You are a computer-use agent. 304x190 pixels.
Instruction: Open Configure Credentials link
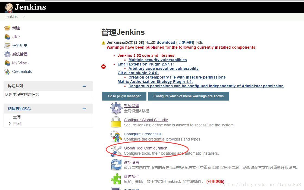click(x=143, y=134)
